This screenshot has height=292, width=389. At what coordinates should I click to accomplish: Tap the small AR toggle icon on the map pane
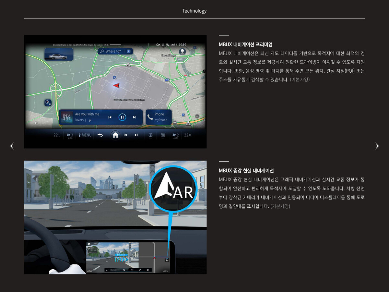[167, 260]
